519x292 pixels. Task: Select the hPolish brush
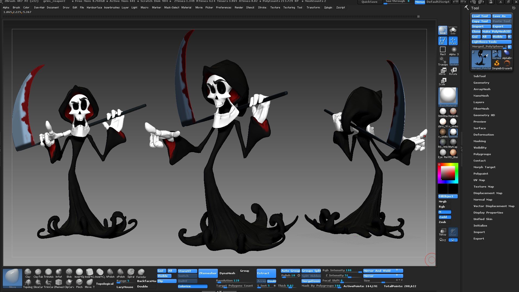pyautogui.click(x=110, y=273)
